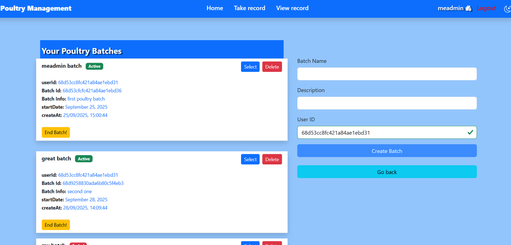Click start date September 25, 2025

click(x=86, y=107)
